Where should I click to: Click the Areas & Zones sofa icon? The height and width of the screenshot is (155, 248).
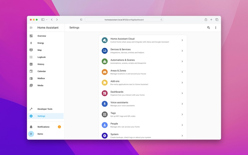click(x=104, y=72)
